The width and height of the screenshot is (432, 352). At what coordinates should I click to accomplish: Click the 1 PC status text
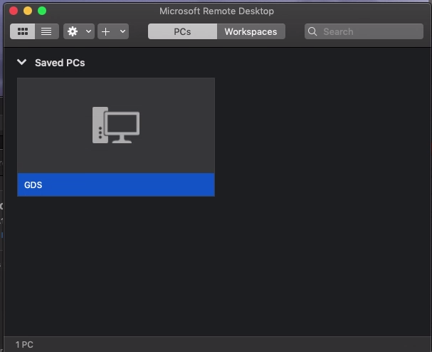point(24,345)
